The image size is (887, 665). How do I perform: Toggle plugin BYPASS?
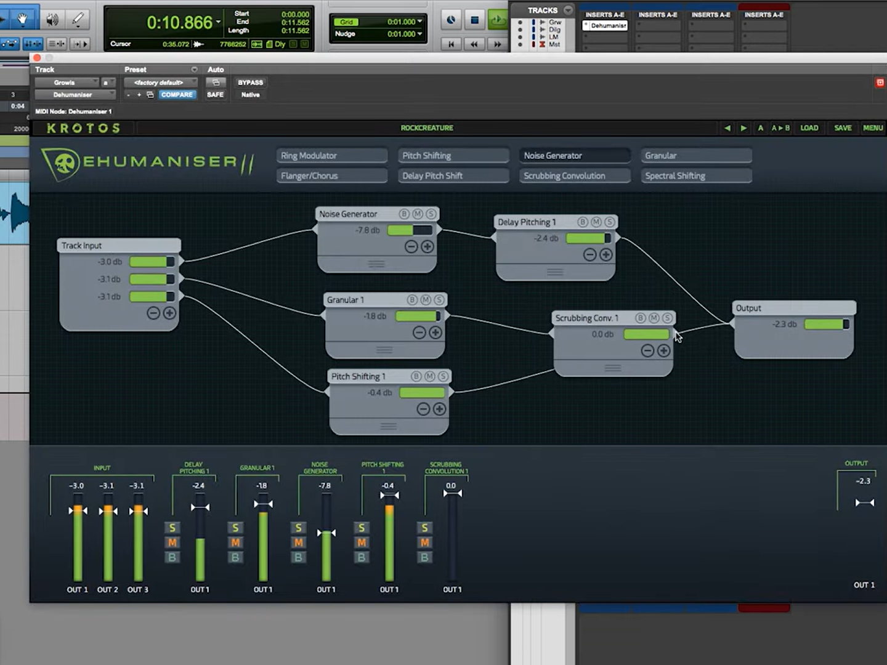[x=250, y=83]
